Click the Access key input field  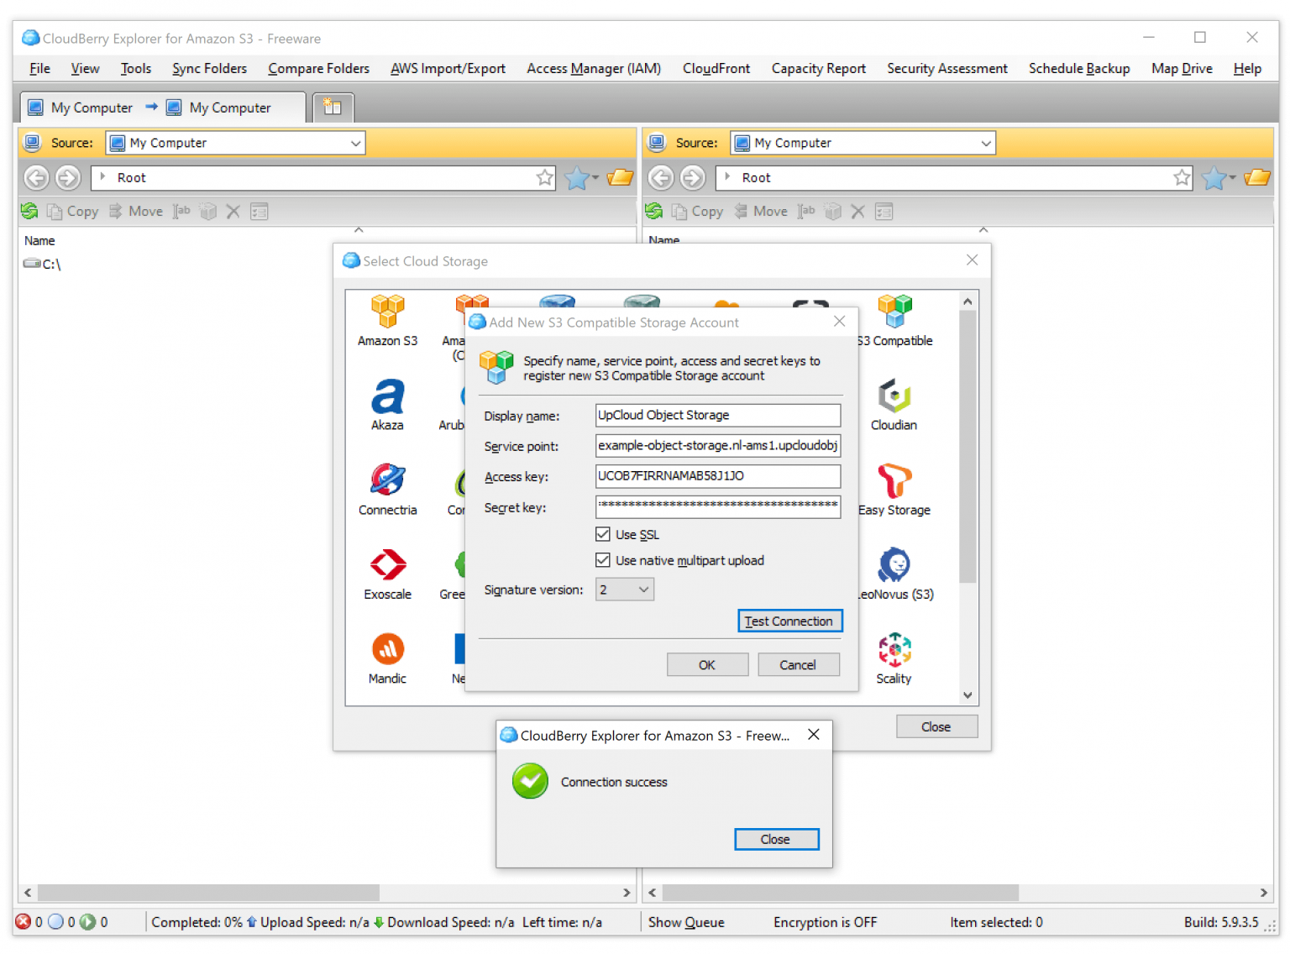click(x=718, y=475)
